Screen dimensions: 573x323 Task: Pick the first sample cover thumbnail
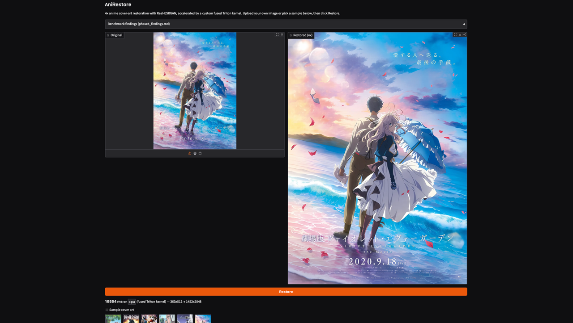[x=113, y=319]
